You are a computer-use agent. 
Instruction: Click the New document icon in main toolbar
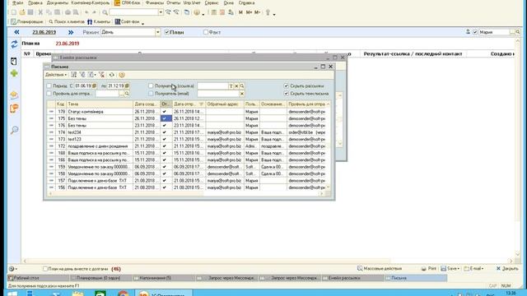pyautogui.click(x=14, y=12)
